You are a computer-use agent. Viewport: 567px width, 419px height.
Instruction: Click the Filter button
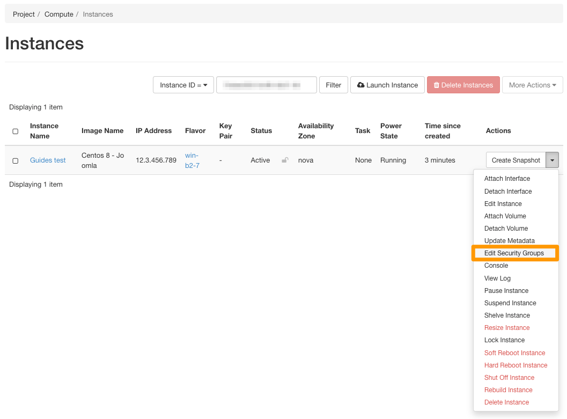tap(334, 85)
